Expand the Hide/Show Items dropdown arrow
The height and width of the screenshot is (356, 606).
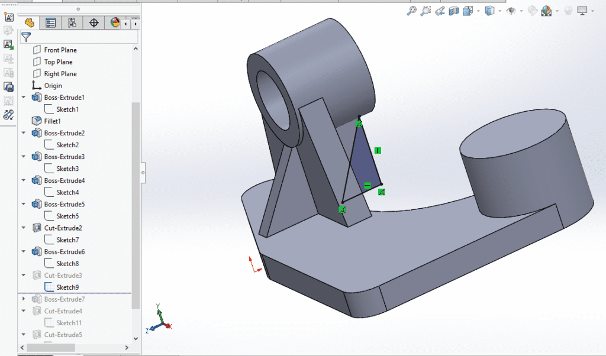tap(522, 11)
